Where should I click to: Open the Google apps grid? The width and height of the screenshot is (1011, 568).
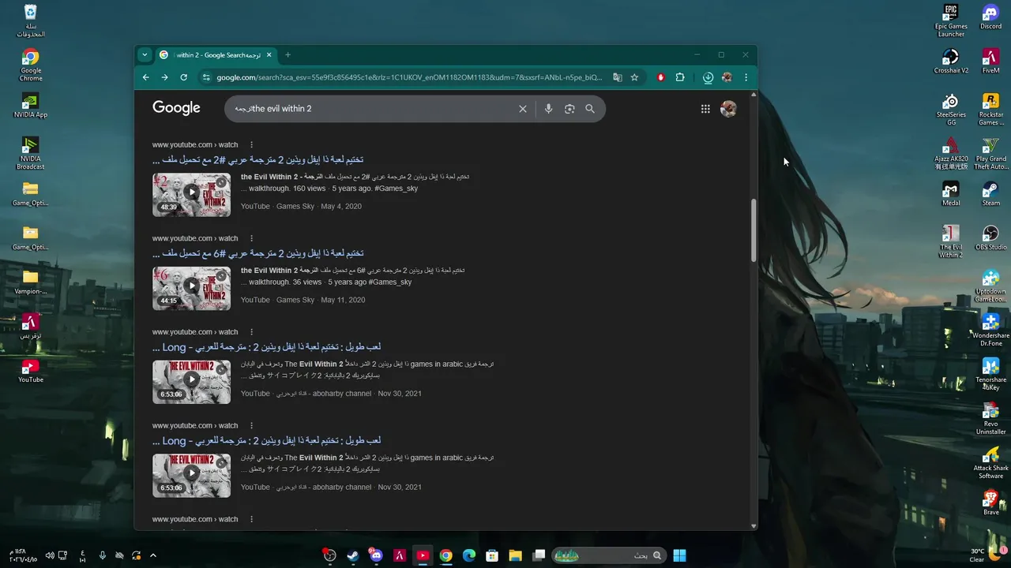pyautogui.click(x=705, y=109)
